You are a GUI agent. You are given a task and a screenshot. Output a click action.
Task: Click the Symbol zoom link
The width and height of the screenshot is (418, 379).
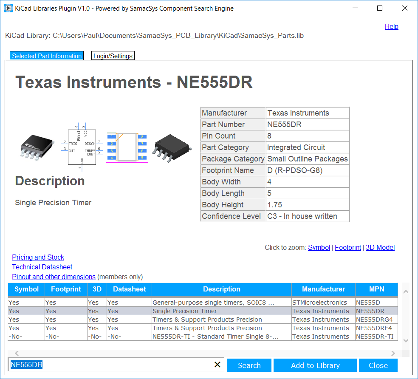point(319,248)
